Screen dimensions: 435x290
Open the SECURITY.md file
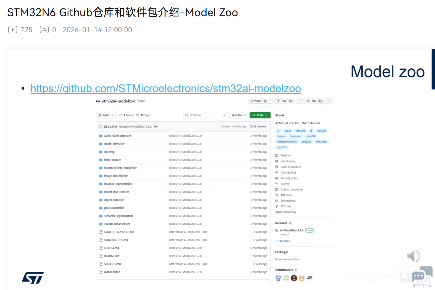click(x=112, y=264)
